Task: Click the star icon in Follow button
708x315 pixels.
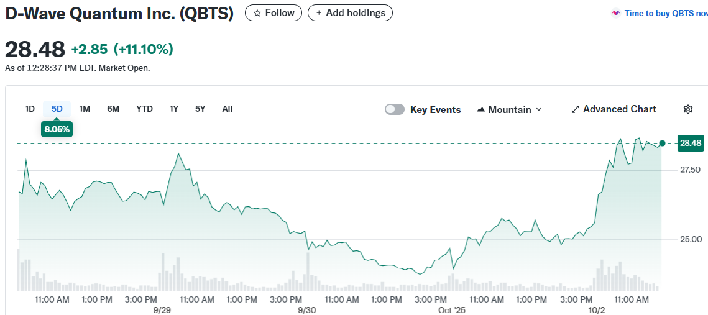Action: (257, 13)
